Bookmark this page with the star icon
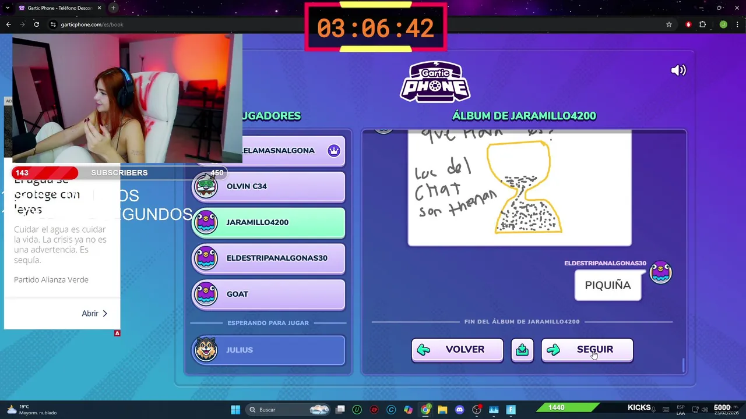The image size is (746, 419). click(x=669, y=24)
